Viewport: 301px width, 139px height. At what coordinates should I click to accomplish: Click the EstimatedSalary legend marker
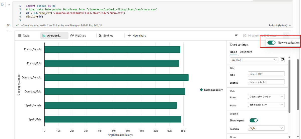click(x=201, y=90)
